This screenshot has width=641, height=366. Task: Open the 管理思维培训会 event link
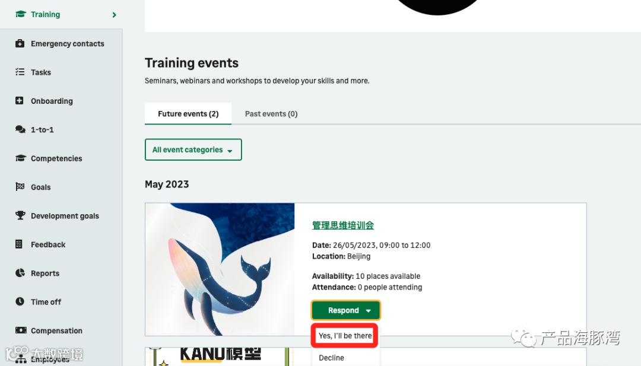343,225
